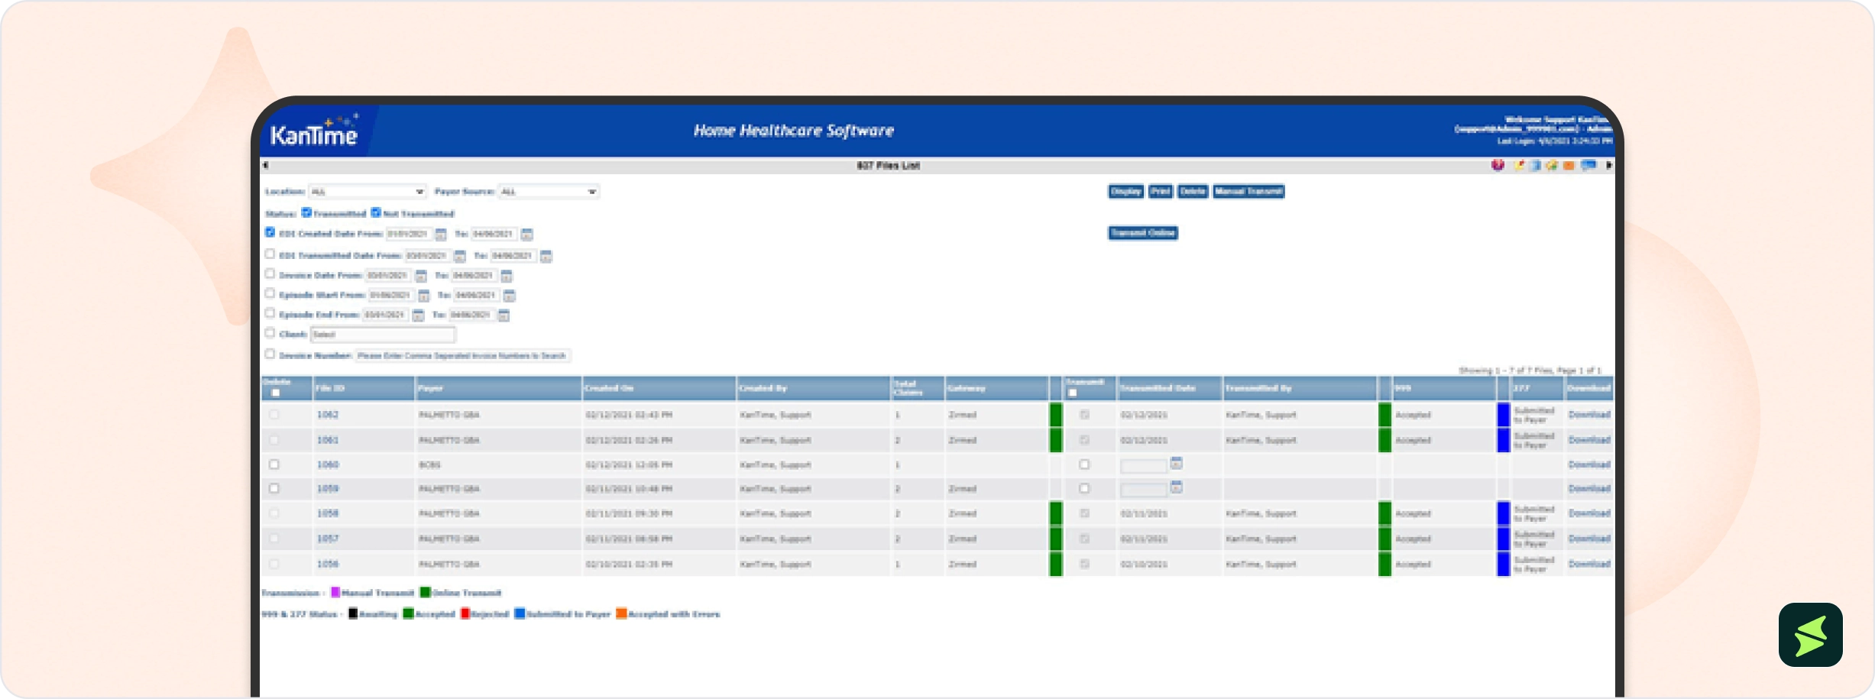
Task: Open calendar for Episode End From
Action: [418, 316]
